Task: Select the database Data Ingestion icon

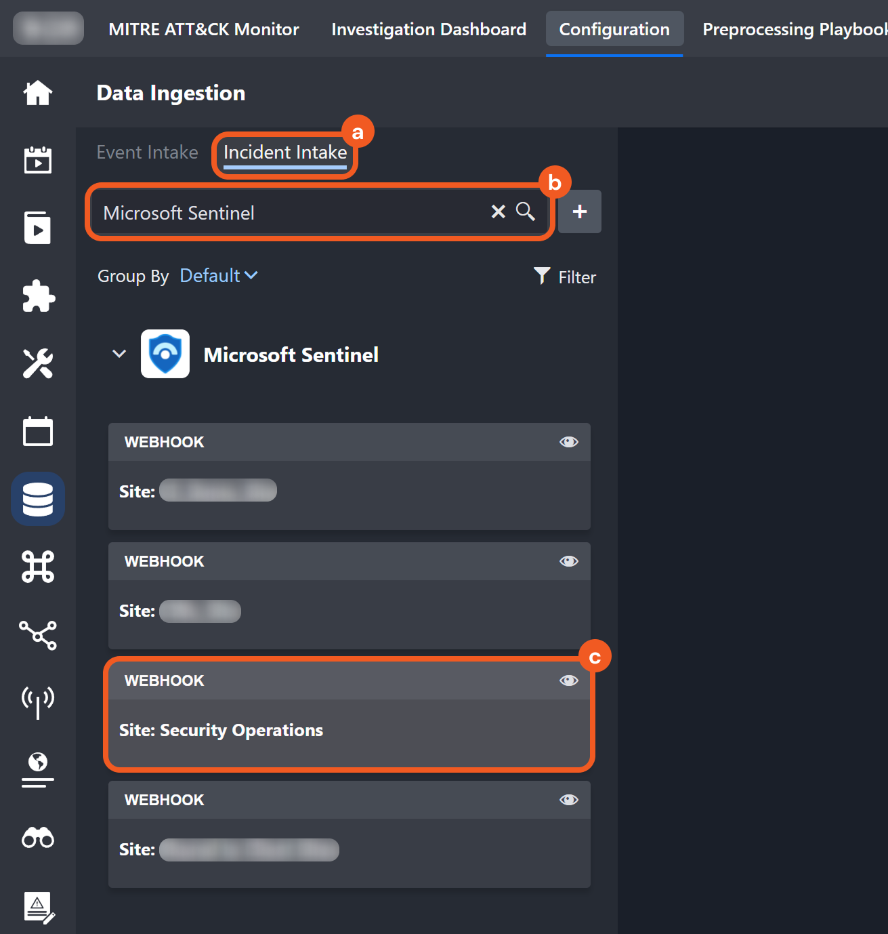Action: (38, 500)
